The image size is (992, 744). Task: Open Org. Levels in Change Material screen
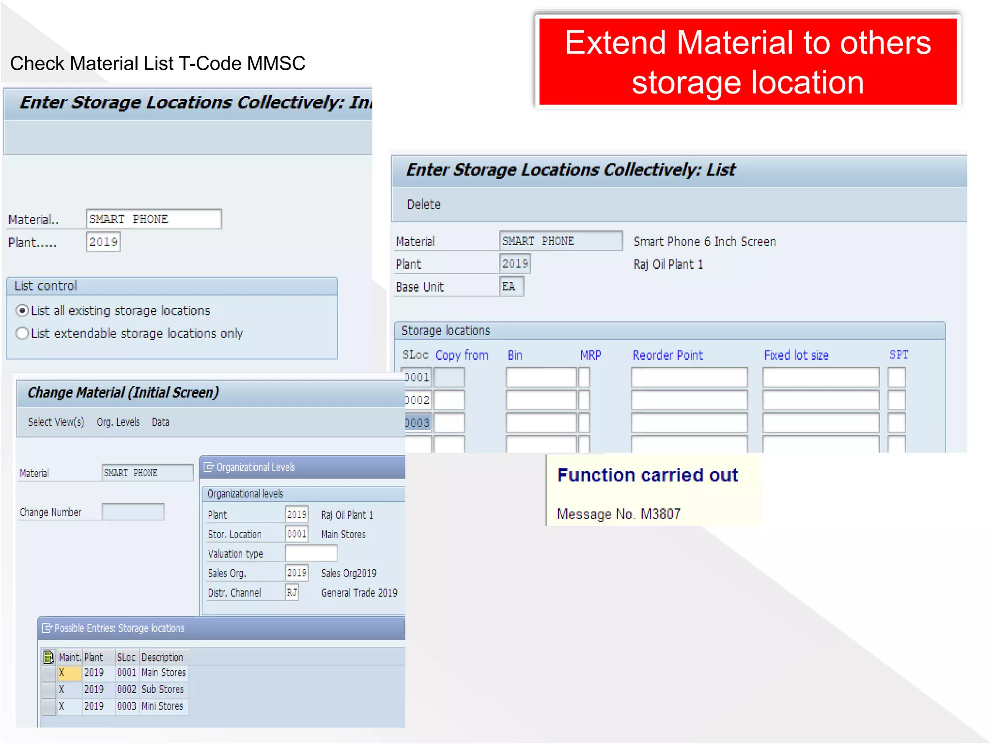[118, 422]
